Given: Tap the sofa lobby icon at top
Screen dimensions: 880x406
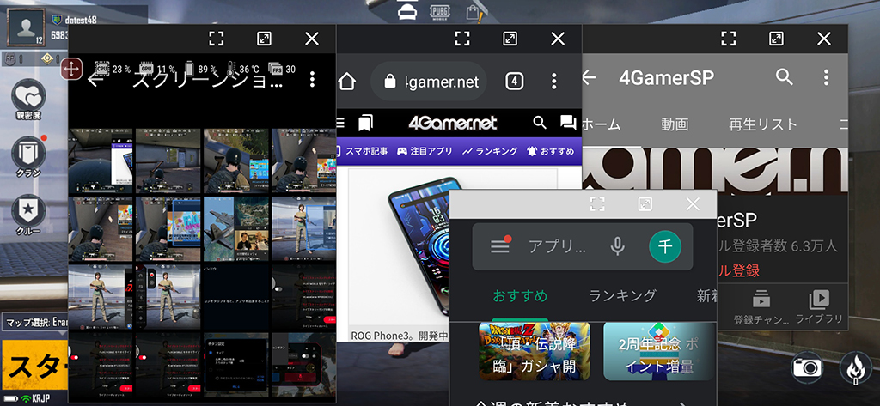Looking at the screenshot, I should pos(407,11).
